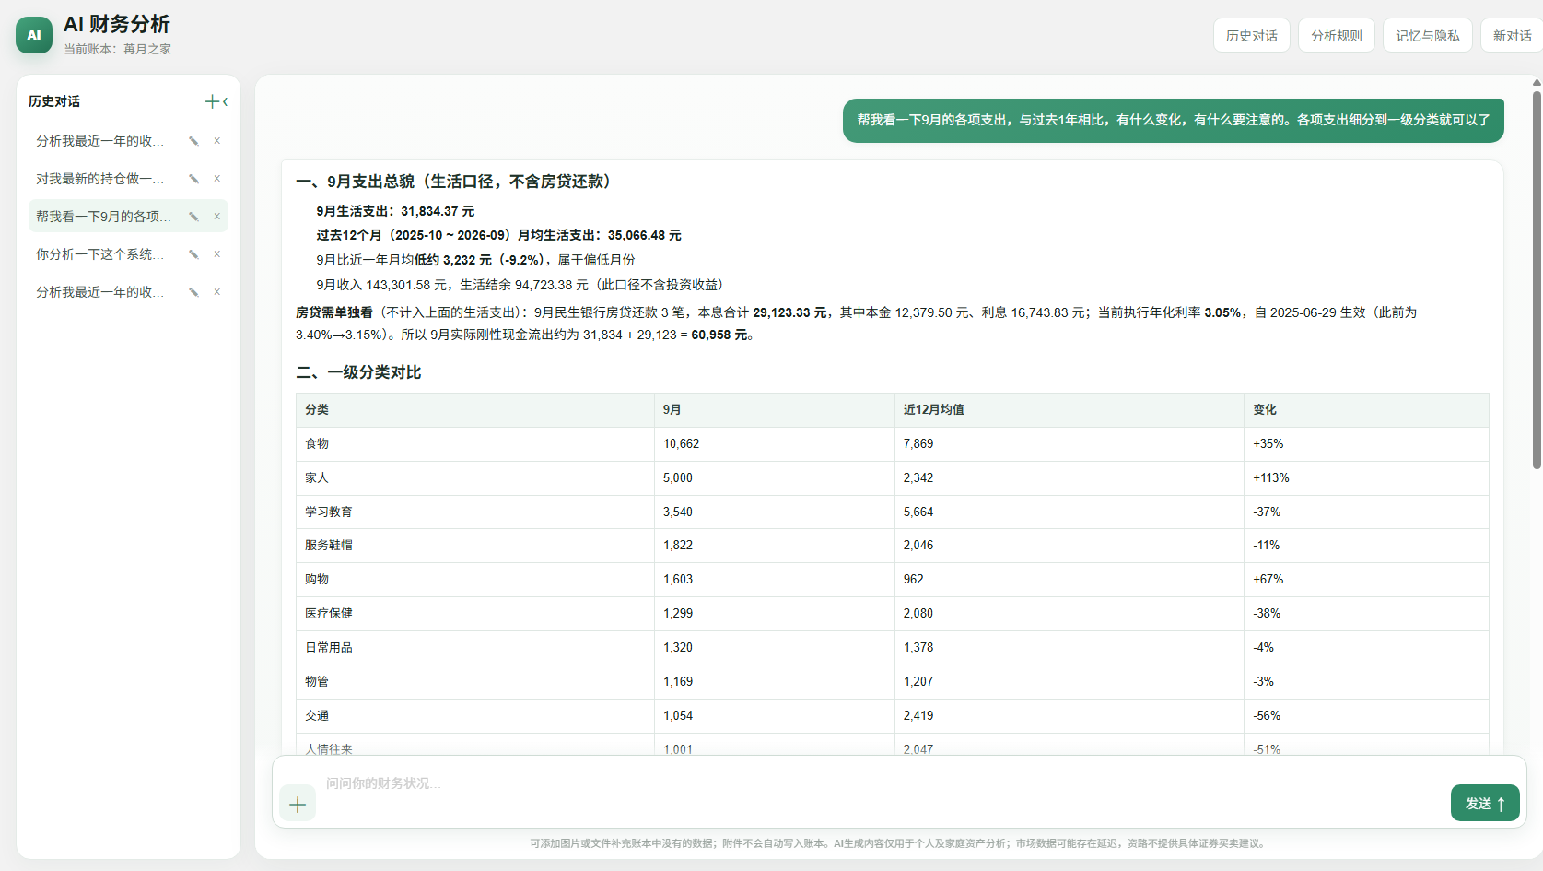Image resolution: width=1543 pixels, height=871 pixels.
Task: Click the 变化 column header
Action: (1365, 410)
